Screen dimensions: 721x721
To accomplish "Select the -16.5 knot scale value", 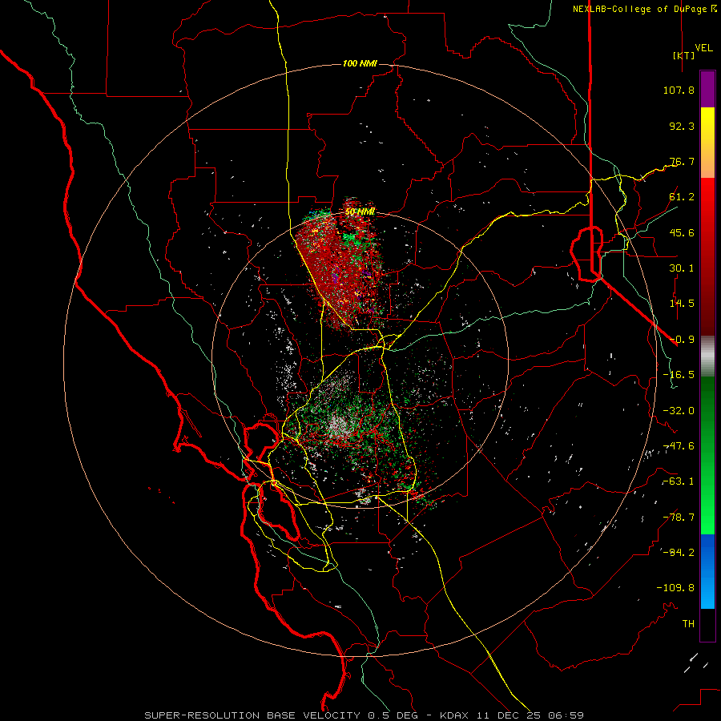I will click(679, 375).
